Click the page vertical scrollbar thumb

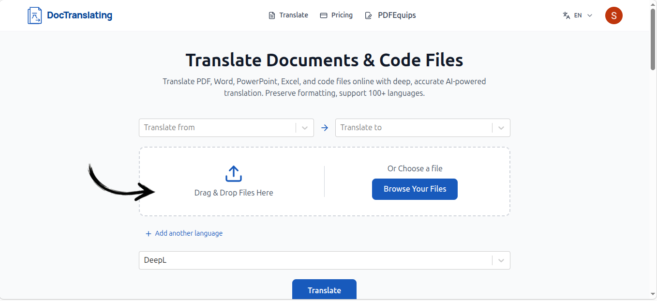click(x=653, y=40)
